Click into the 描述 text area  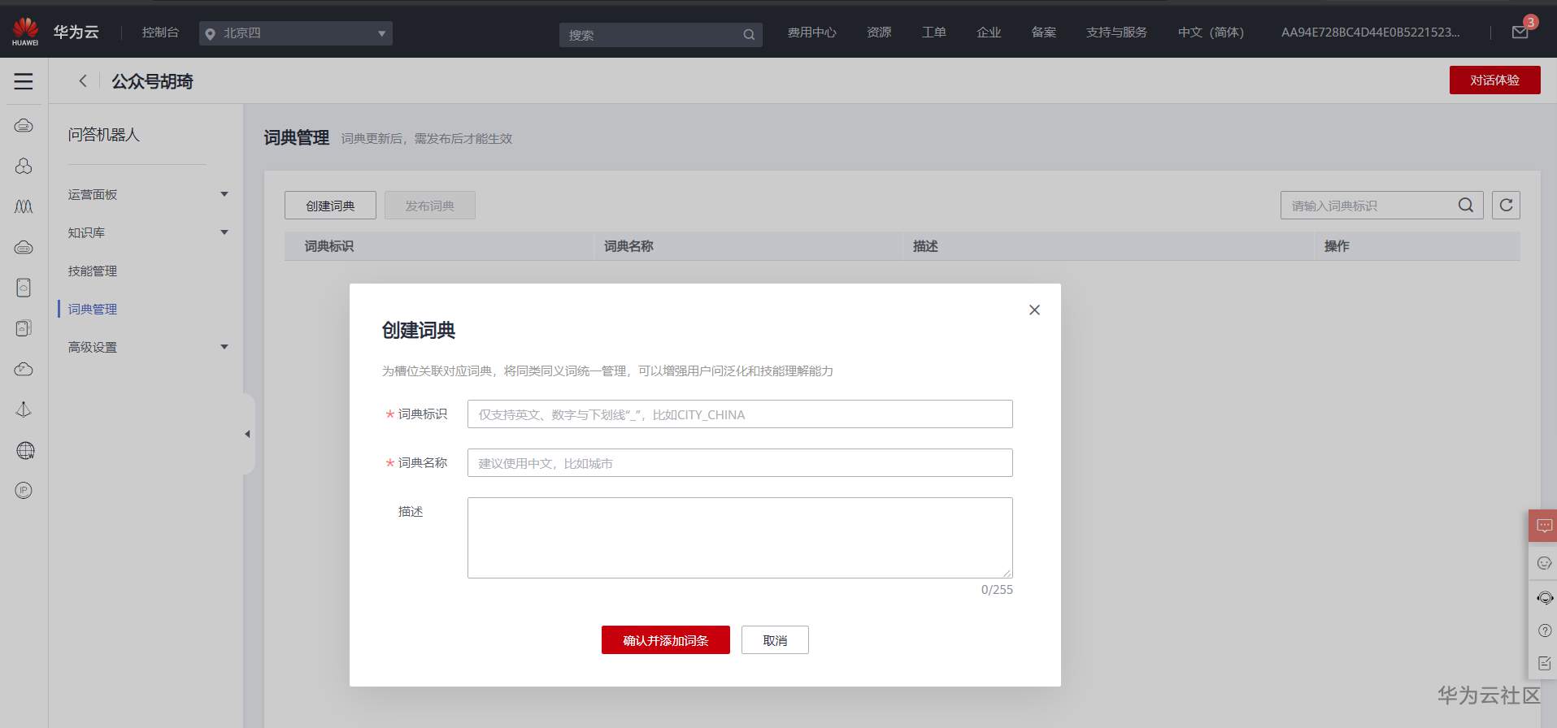click(740, 538)
